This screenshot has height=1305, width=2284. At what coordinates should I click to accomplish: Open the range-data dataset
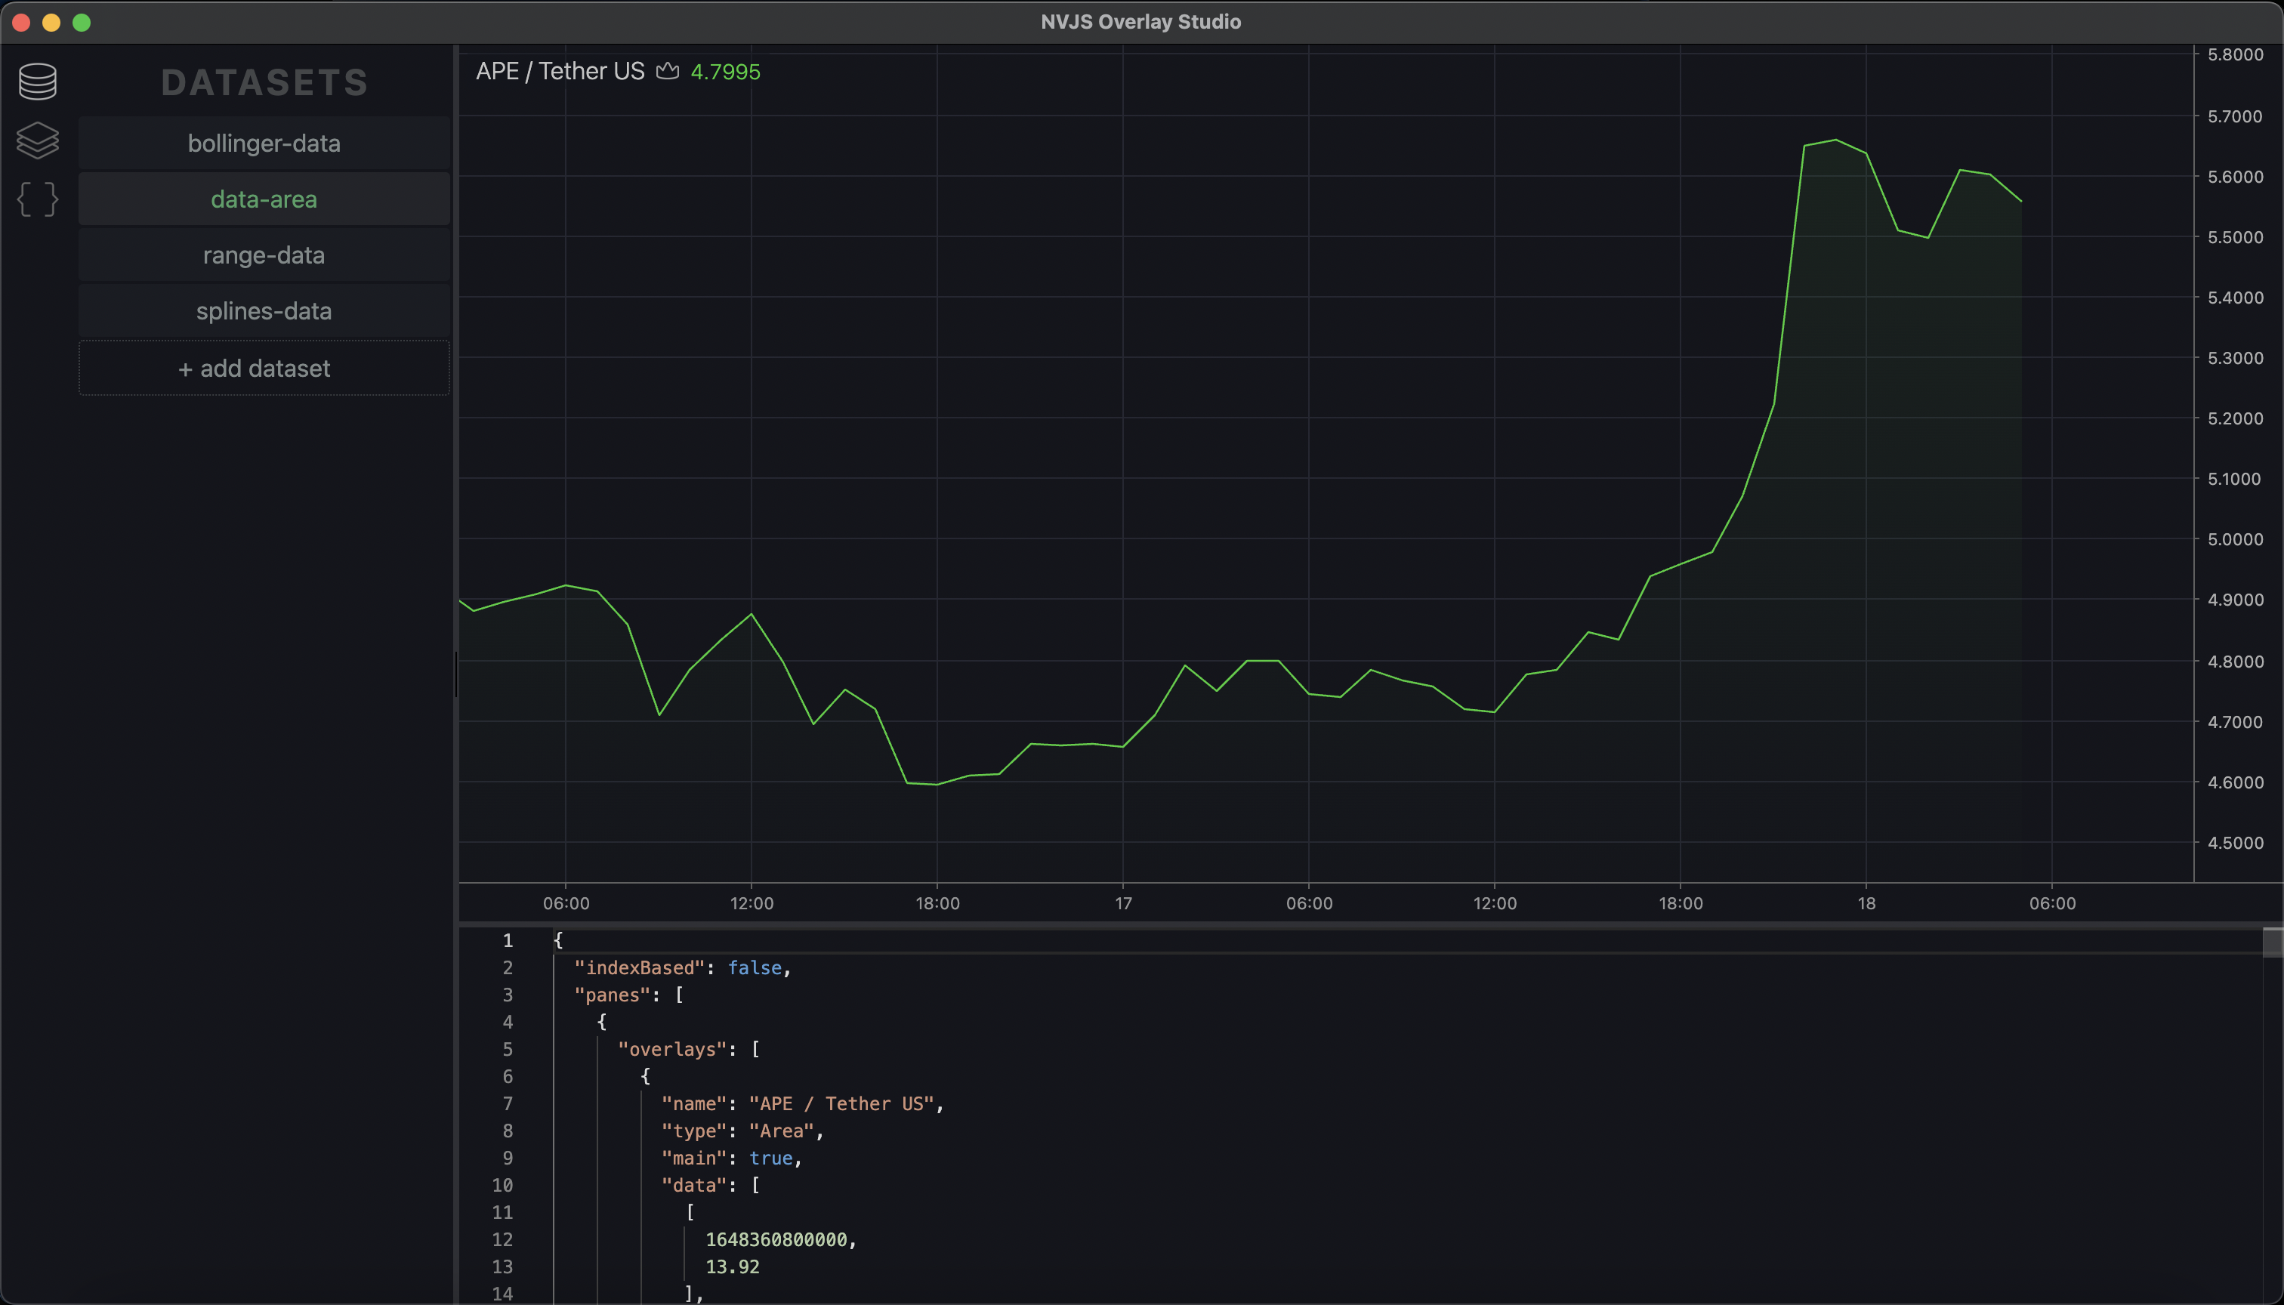(264, 255)
